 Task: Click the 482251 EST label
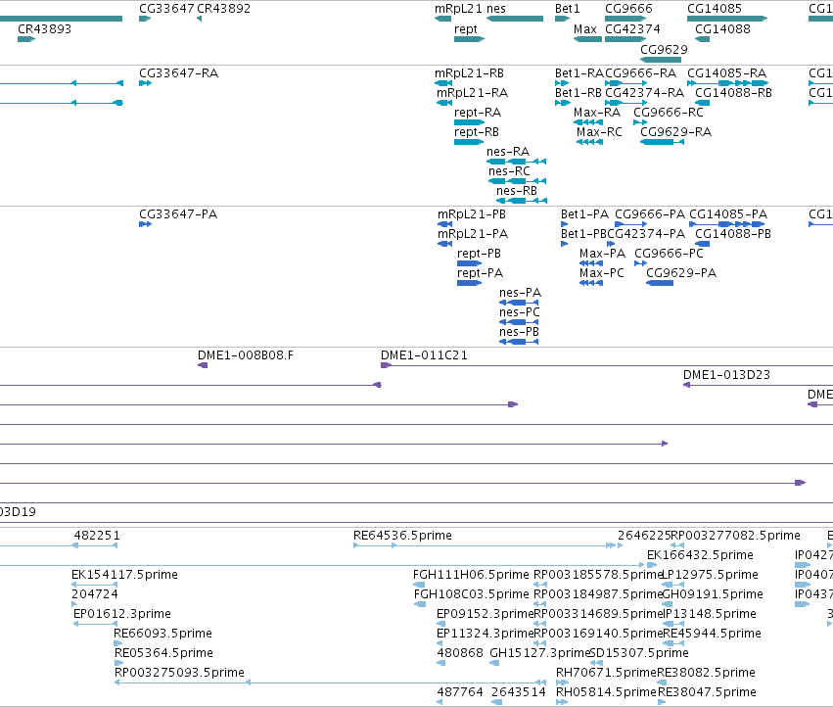(97, 536)
